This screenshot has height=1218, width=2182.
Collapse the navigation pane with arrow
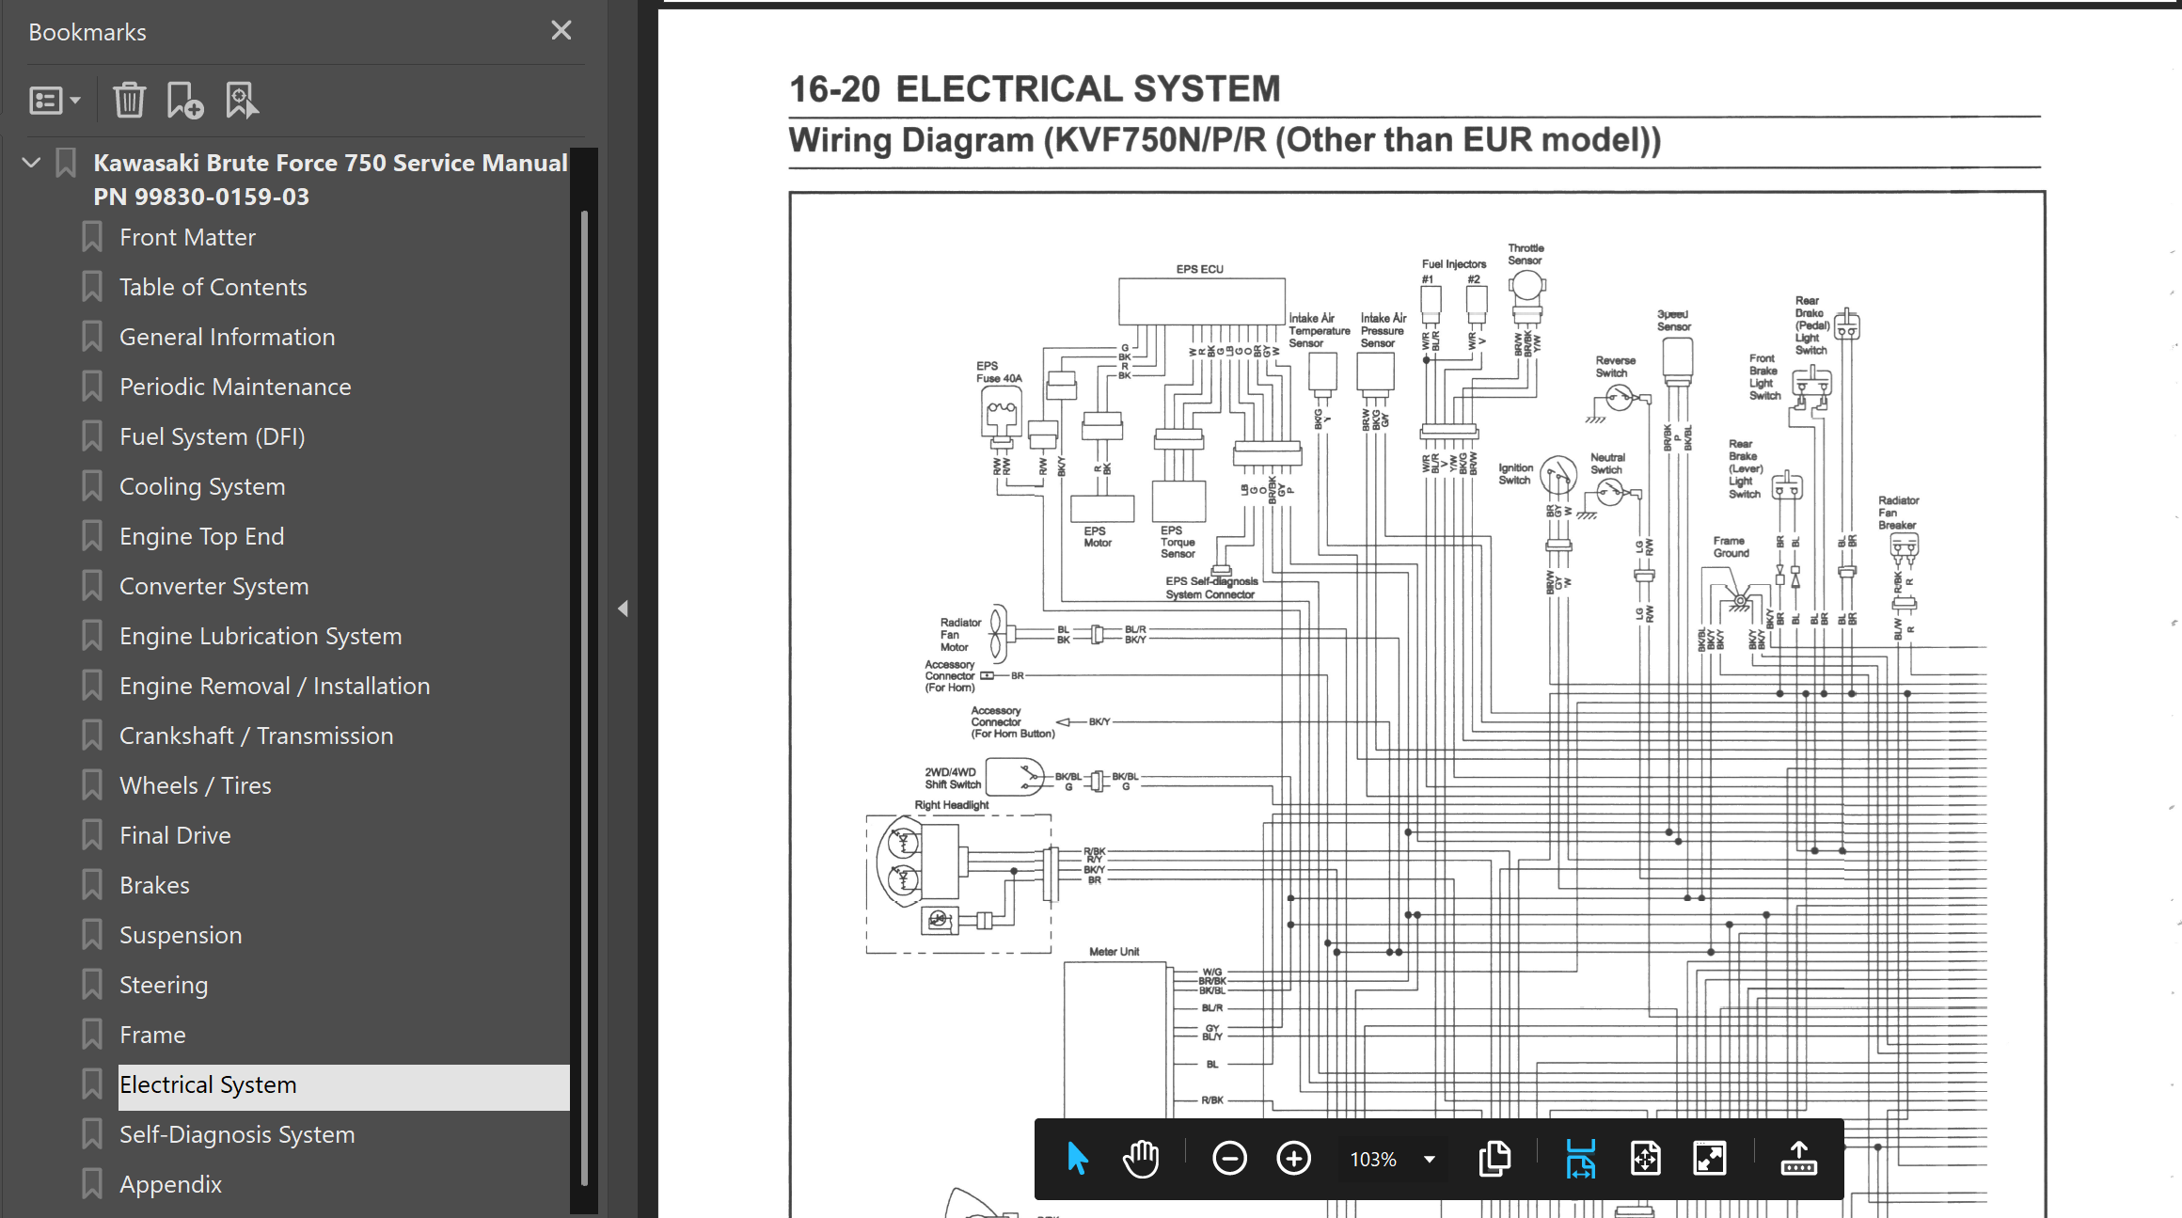click(623, 609)
